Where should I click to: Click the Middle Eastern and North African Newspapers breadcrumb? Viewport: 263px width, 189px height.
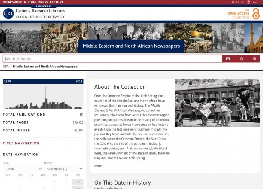45,67
